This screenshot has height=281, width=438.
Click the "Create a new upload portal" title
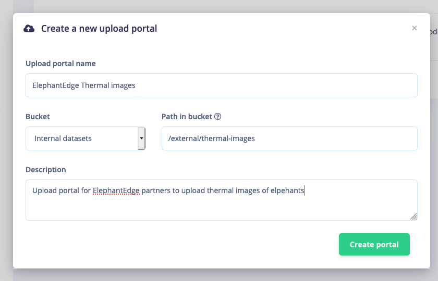(x=99, y=29)
